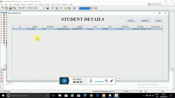
Task: Click the New File toolbar icon
Action: 3,8
